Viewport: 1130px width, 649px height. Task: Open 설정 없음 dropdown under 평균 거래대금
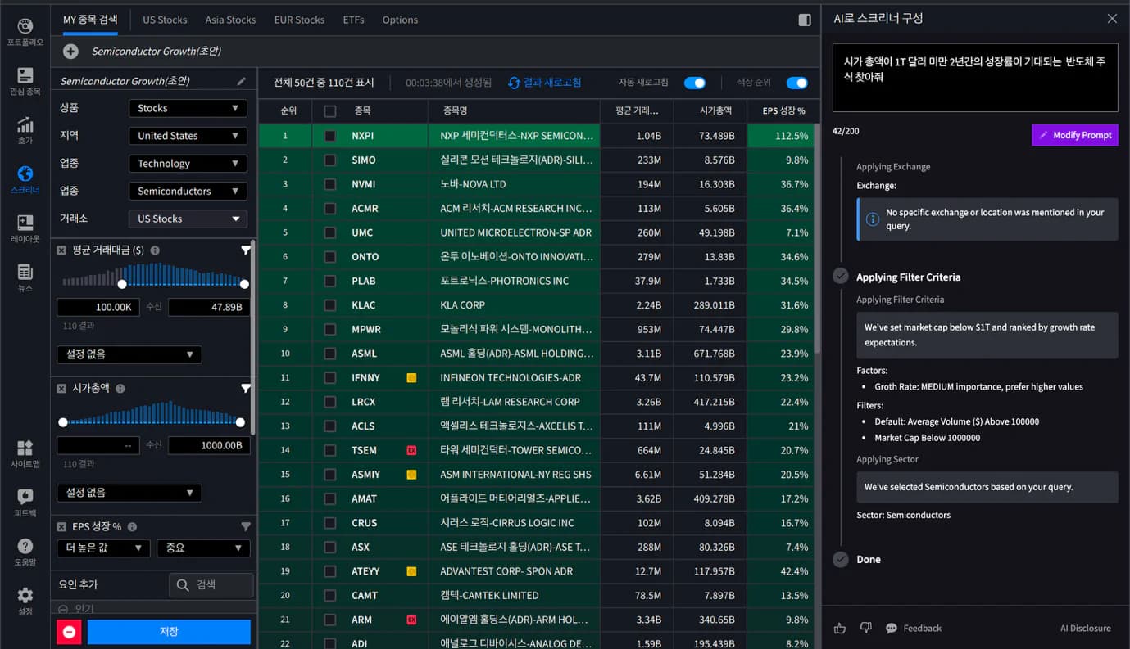coord(129,354)
